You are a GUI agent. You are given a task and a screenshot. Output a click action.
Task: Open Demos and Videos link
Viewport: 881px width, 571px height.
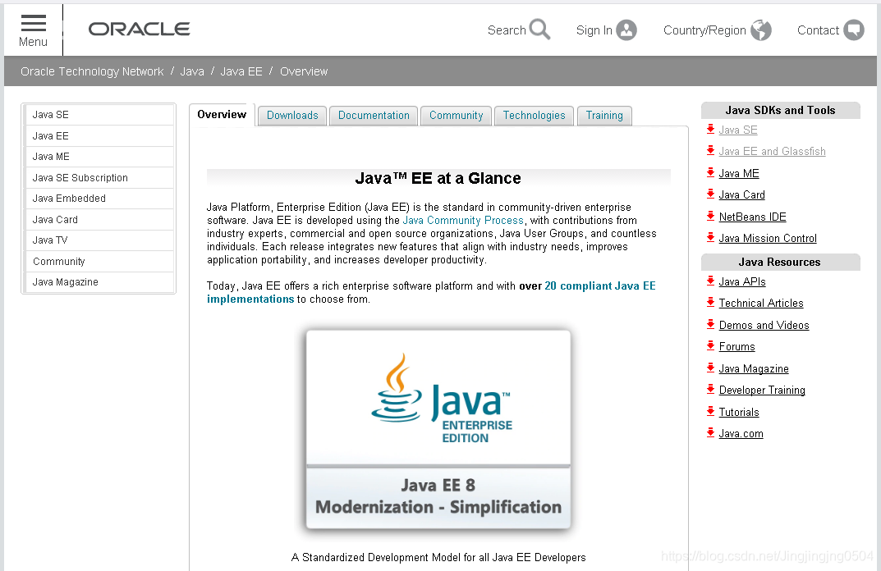(x=764, y=325)
